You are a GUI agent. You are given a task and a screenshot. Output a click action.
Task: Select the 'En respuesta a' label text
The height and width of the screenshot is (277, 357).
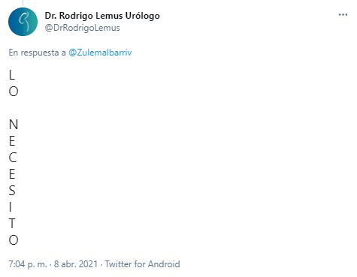pyautogui.click(x=37, y=53)
